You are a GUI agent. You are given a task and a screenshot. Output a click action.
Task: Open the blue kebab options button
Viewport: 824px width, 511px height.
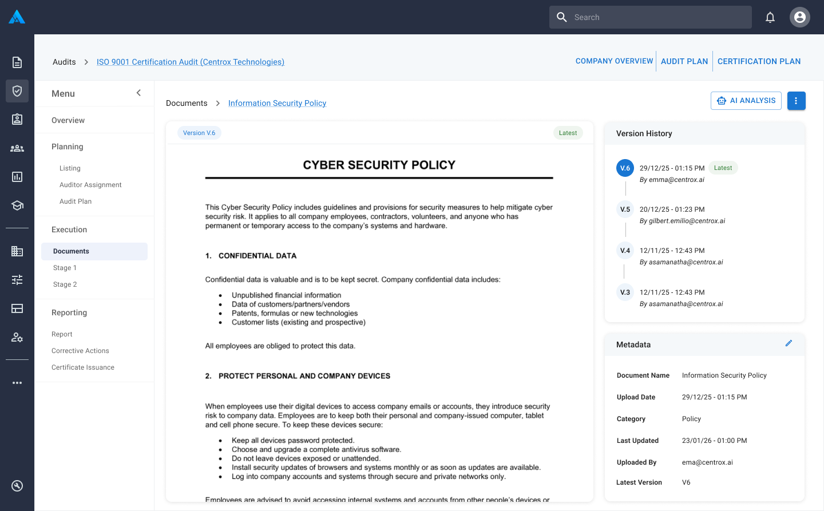[797, 101]
